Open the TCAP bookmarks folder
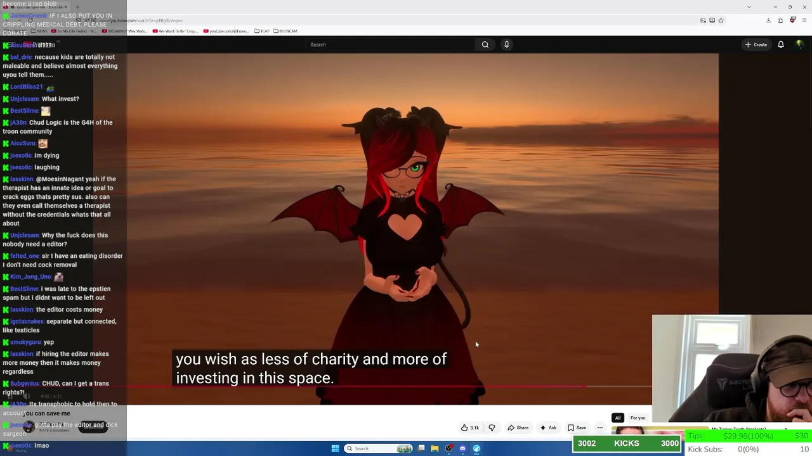 point(261,31)
